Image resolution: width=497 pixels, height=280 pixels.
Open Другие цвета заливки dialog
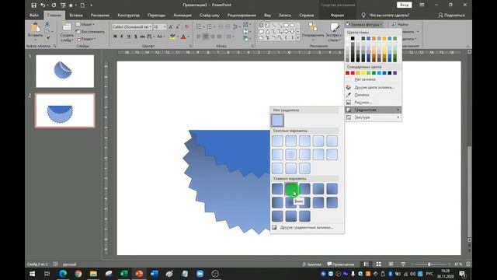373,87
